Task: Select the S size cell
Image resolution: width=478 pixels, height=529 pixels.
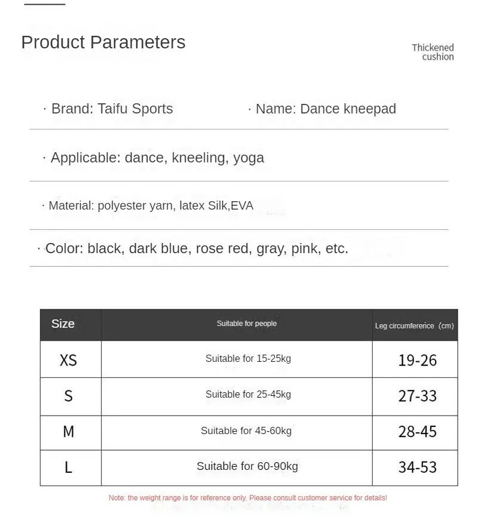Action: point(69,396)
